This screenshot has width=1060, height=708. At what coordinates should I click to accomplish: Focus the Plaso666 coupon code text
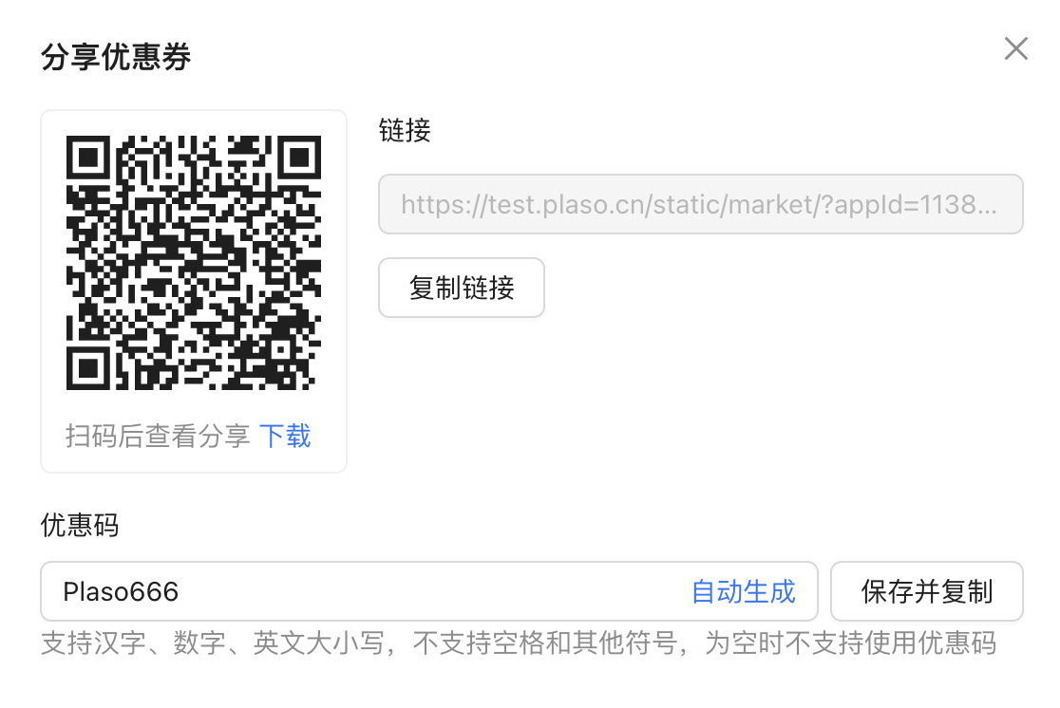121,592
